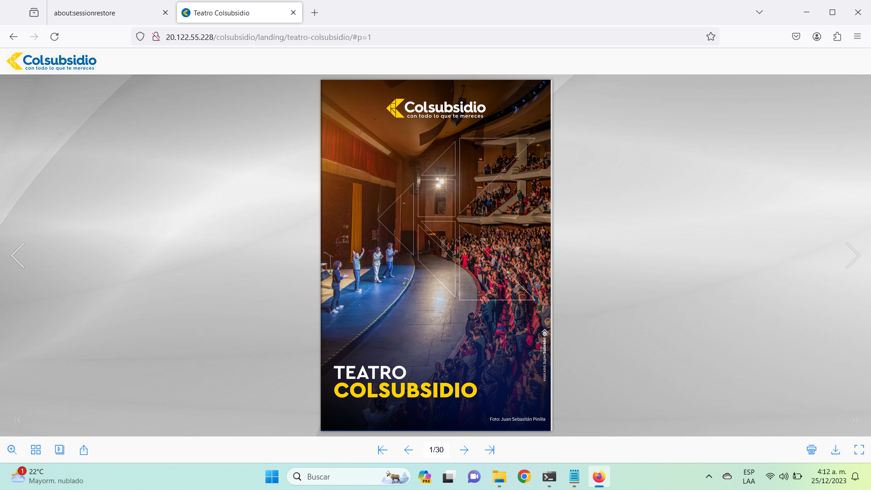871x490 pixels.
Task: Print the flipbook
Action: (x=812, y=450)
